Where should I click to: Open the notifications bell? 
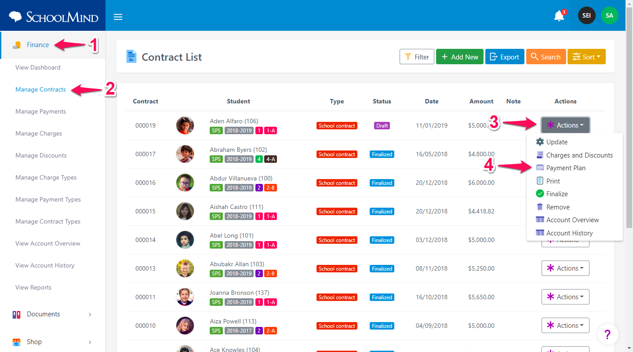click(x=559, y=16)
